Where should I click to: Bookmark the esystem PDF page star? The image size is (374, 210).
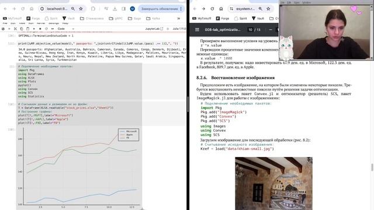point(268,9)
